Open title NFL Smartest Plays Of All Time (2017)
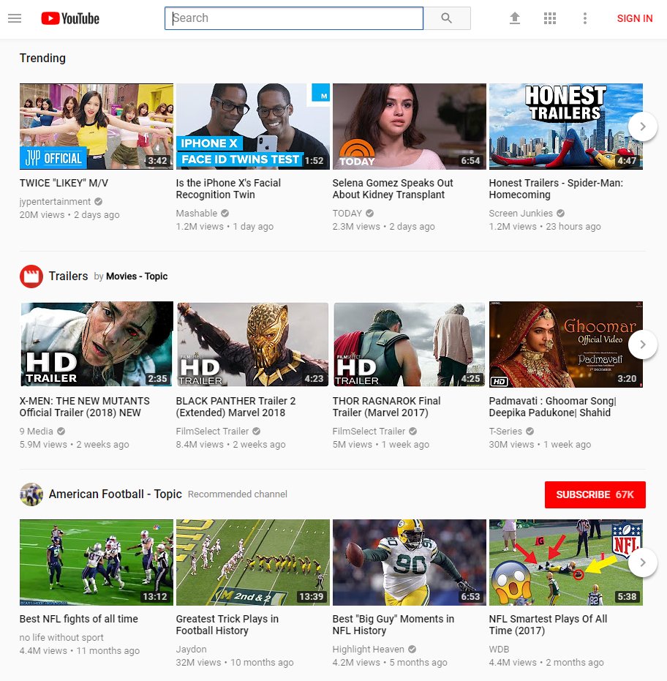This screenshot has width=667, height=681. click(x=548, y=625)
